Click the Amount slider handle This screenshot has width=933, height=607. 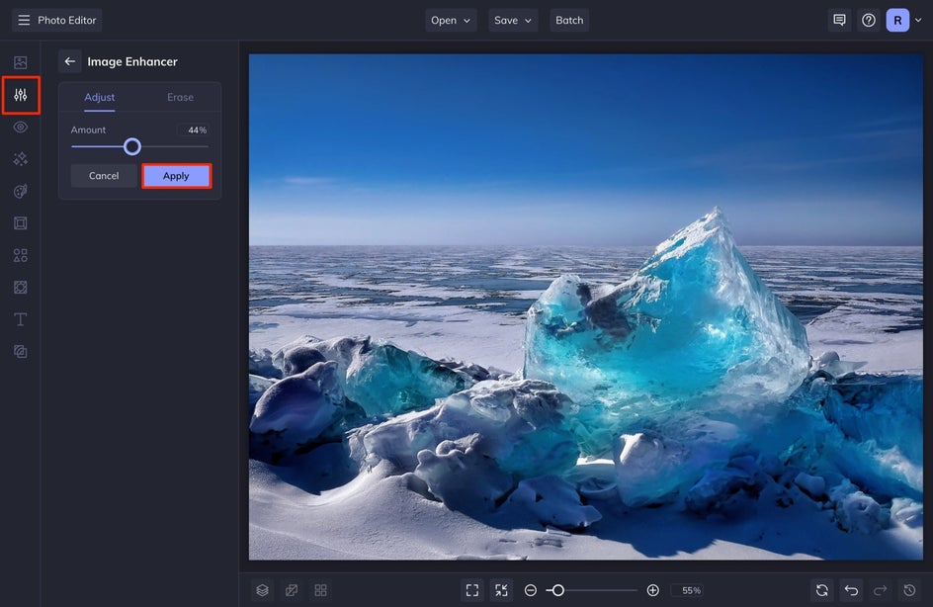[132, 146]
